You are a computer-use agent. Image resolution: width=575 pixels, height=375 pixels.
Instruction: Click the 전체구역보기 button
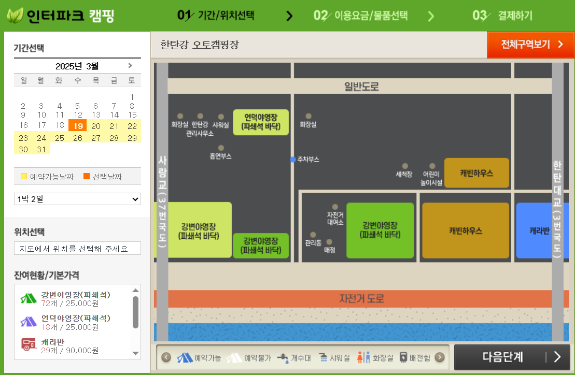click(x=530, y=45)
